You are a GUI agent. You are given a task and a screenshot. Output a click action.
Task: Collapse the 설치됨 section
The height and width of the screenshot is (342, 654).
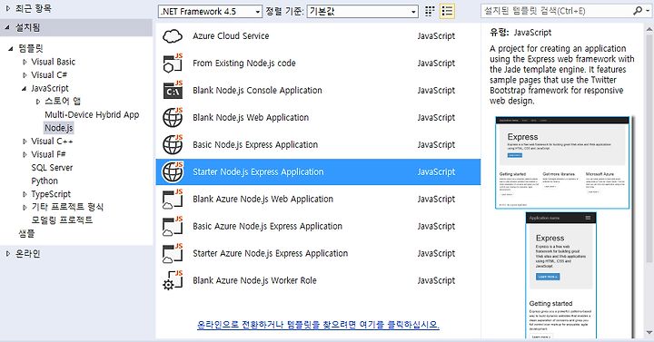click(8, 27)
